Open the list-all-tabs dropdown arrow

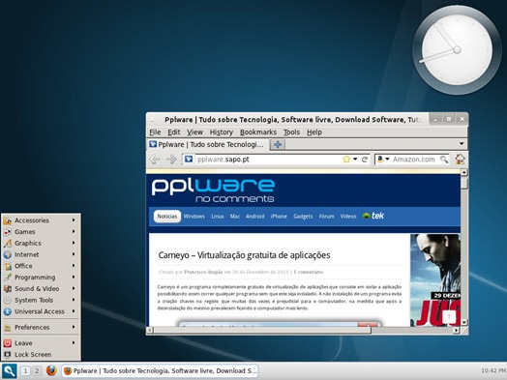(x=462, y=143)
